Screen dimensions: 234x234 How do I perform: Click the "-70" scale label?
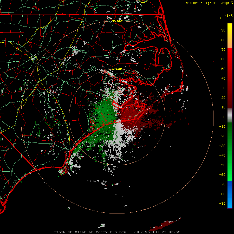pos(222,184)
